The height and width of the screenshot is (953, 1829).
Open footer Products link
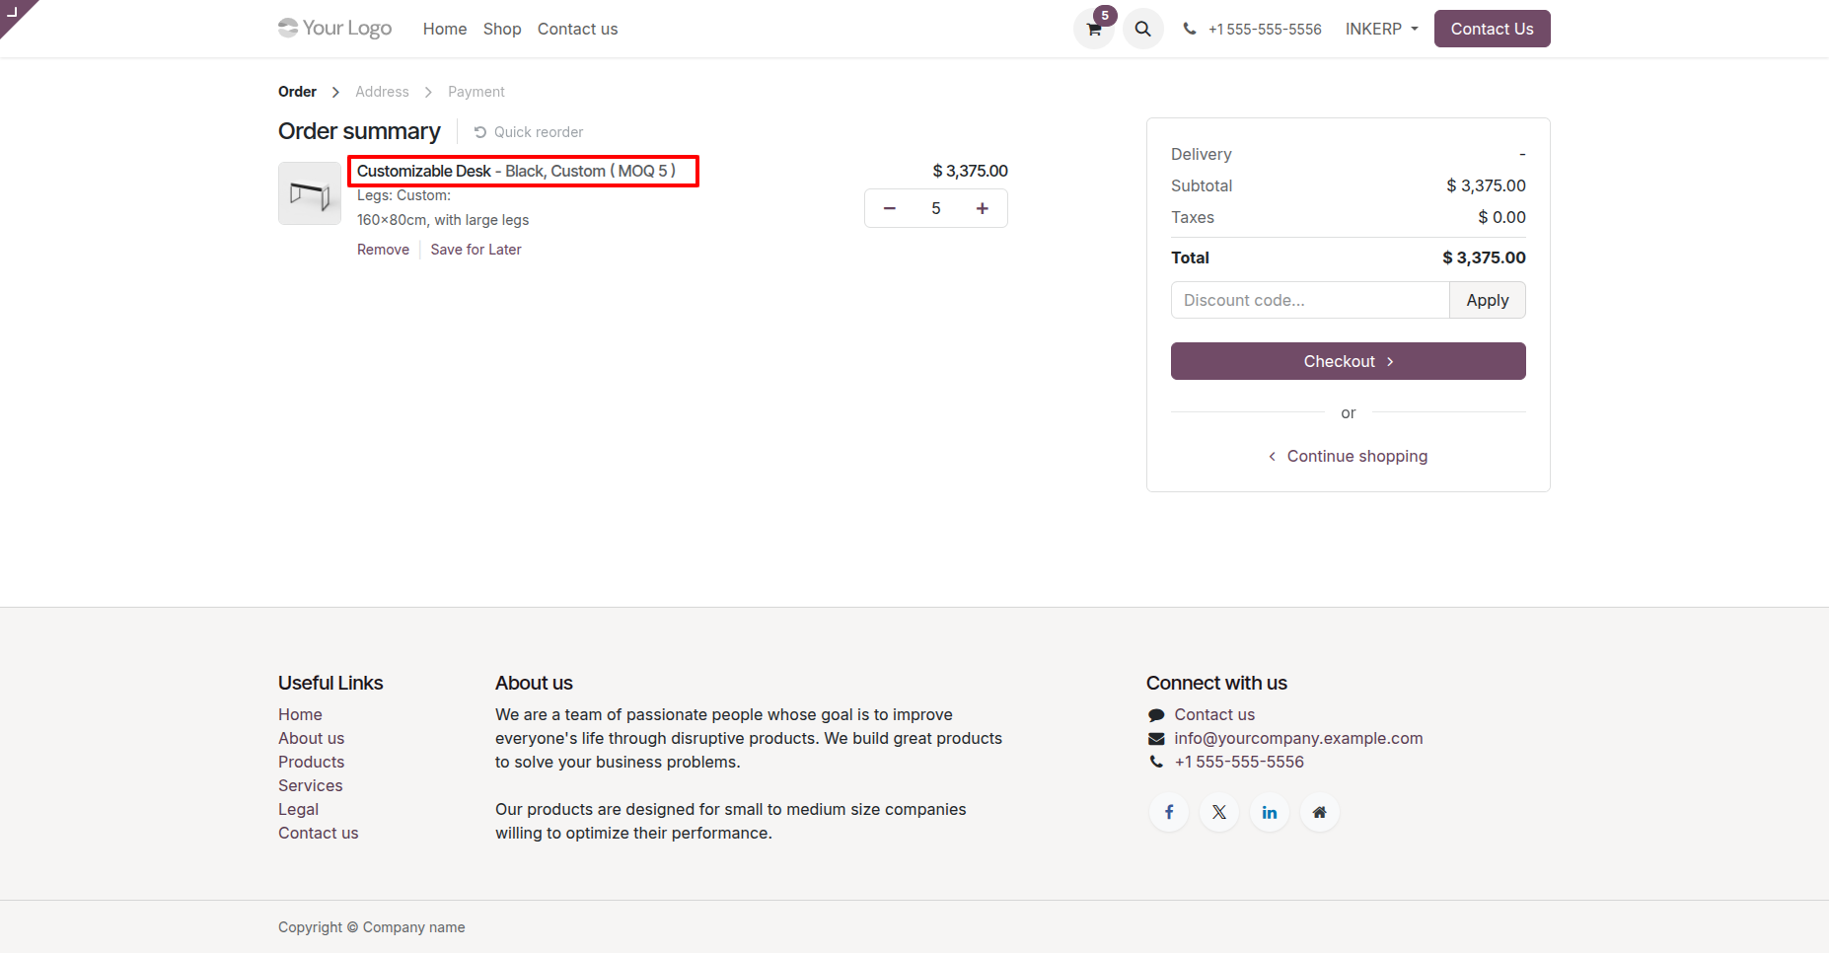[x=311, y=762]
